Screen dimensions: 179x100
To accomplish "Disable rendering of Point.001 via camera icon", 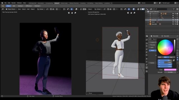I will click(177, 24).
